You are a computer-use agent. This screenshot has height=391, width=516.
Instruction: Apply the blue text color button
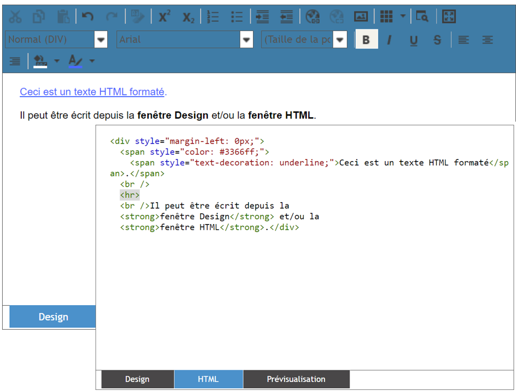(x=75, y=61)
